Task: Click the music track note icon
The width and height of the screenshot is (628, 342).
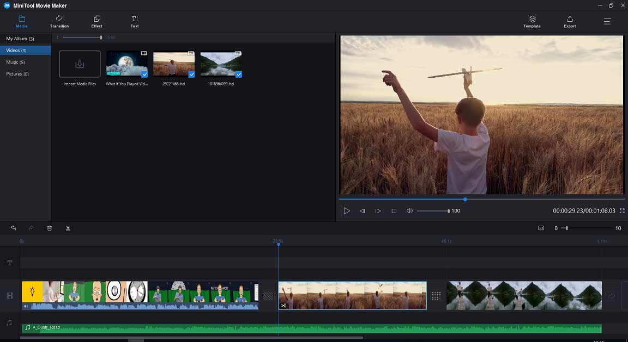Action: 9,323
